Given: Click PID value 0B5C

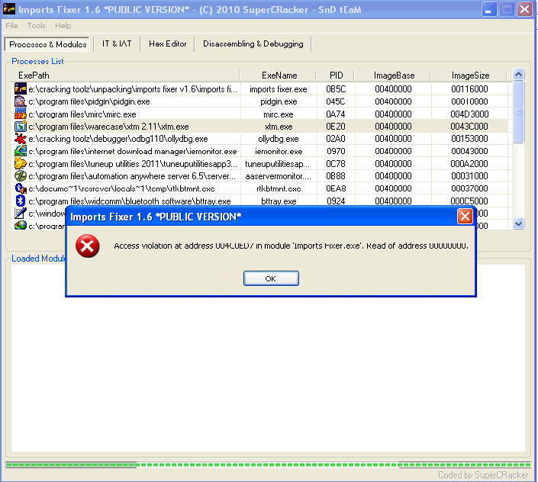Looking at the screenshot, I should click(336, 89).
